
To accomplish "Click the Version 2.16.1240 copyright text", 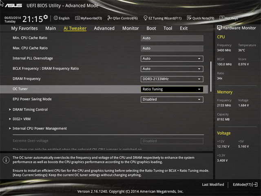I will (130, 192).
